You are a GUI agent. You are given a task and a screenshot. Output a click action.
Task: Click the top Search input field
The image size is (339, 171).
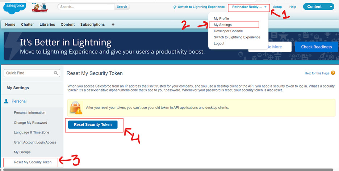point(86,7)
